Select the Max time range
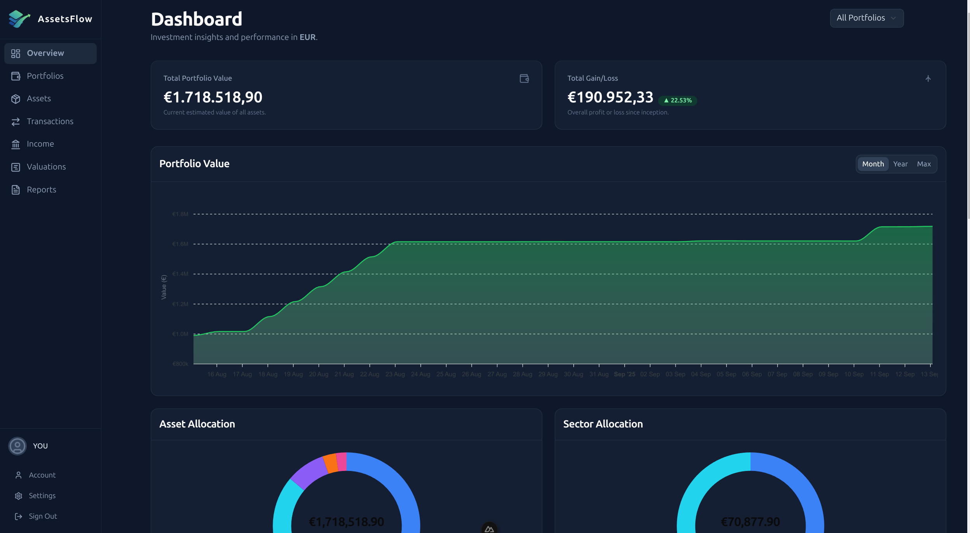The height and width of the screenshot is (533, 970). click(924, 164)
